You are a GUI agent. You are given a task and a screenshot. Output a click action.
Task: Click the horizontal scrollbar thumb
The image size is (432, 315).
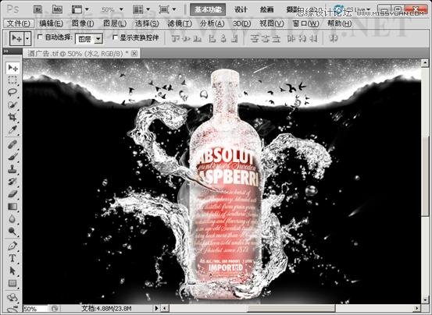[291, 309]
